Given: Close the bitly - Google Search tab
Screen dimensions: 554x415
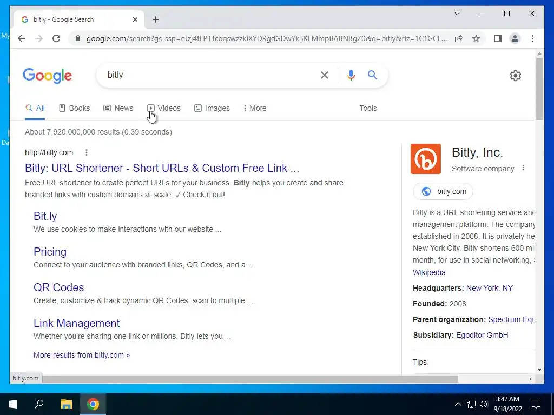Looking at the screenshot, I should pos(135,19).
